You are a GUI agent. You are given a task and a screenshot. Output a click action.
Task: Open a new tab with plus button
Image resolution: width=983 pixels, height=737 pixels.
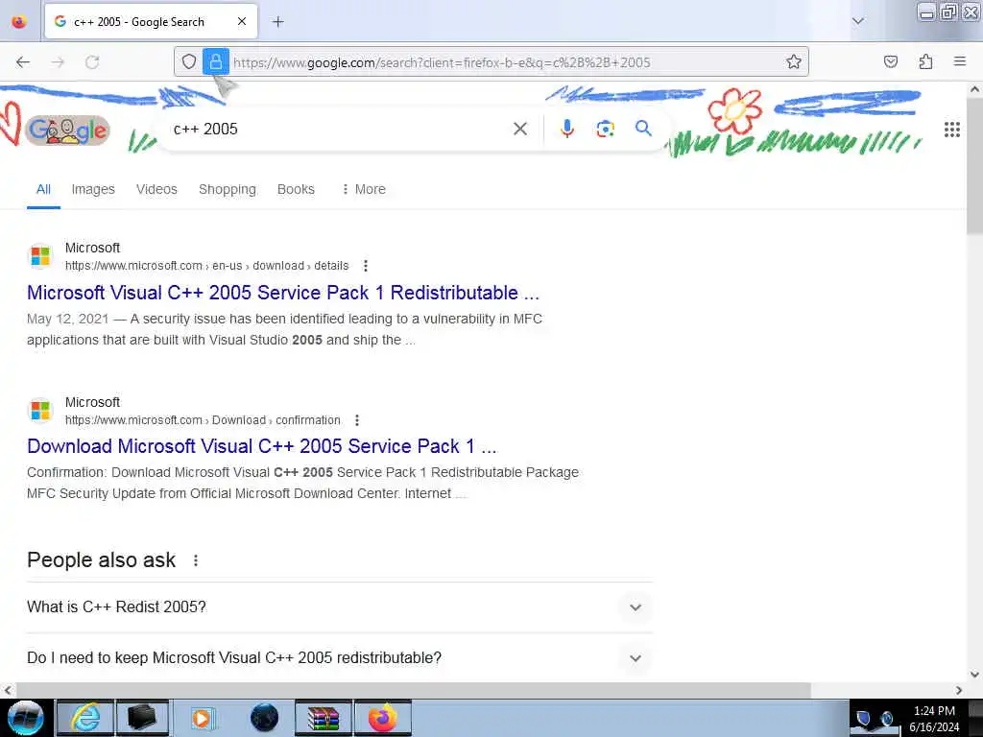(x=277, y=22)
